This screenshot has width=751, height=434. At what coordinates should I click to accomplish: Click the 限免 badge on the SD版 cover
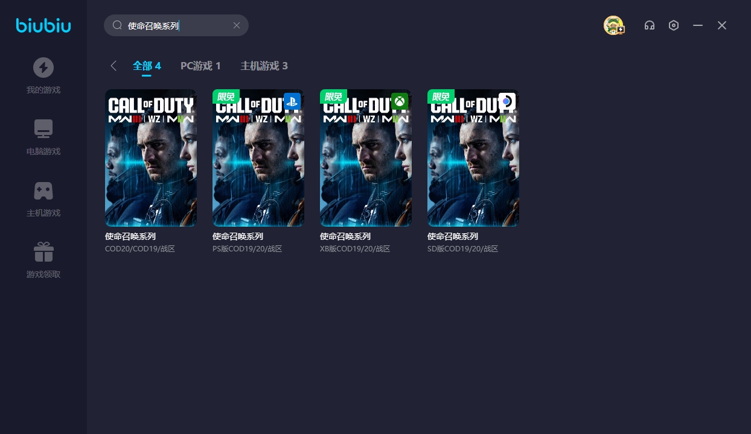click(441, 96)
